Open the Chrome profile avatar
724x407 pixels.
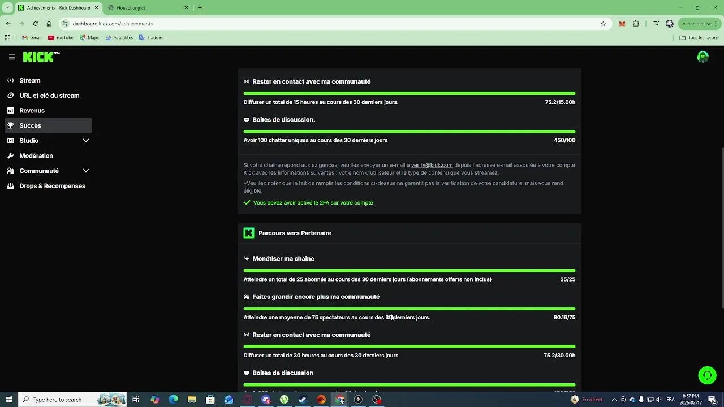pos(670,24)
